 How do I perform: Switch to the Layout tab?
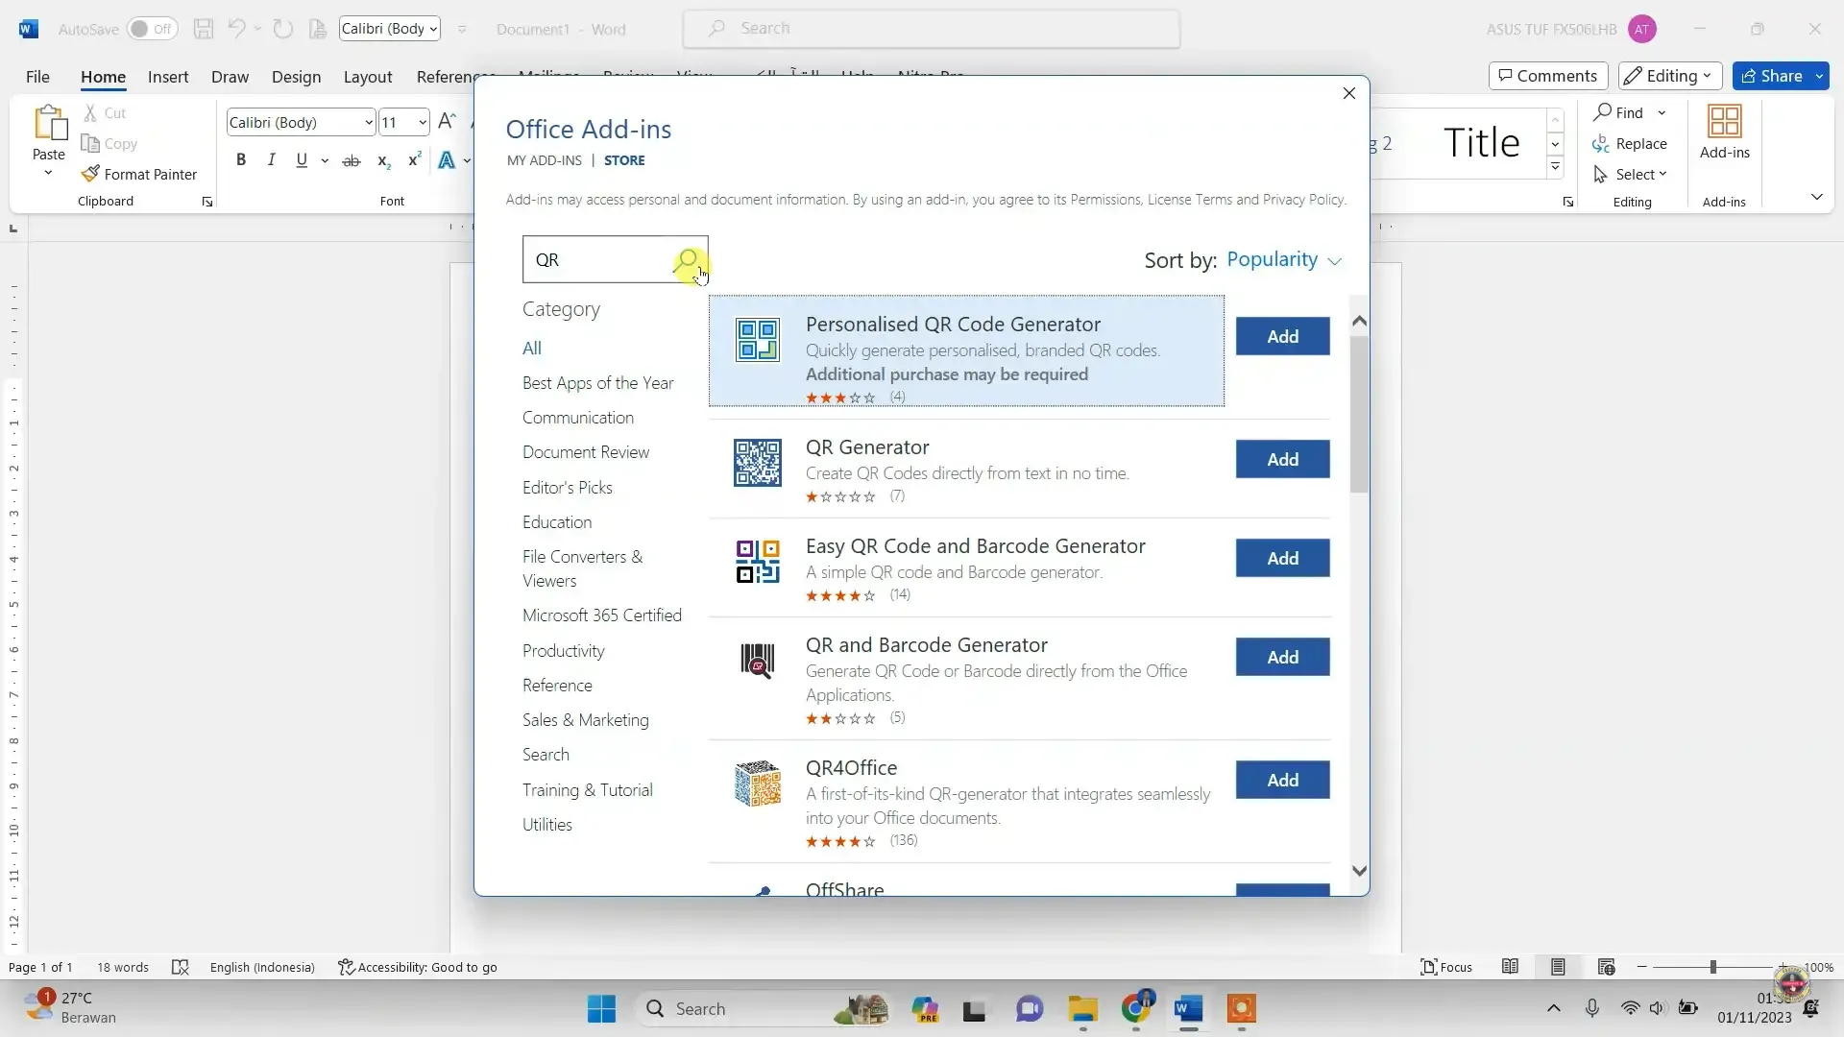point(368,77)
